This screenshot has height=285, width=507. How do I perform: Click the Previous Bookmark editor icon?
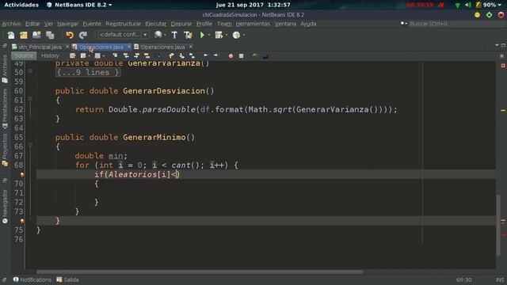coord(171,56)
